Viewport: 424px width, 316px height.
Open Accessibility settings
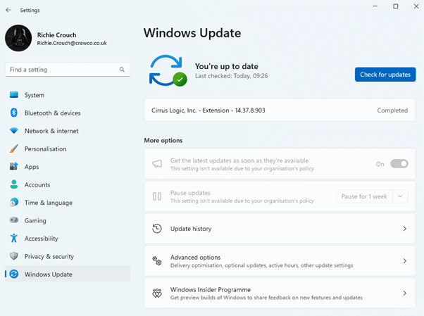68,238
